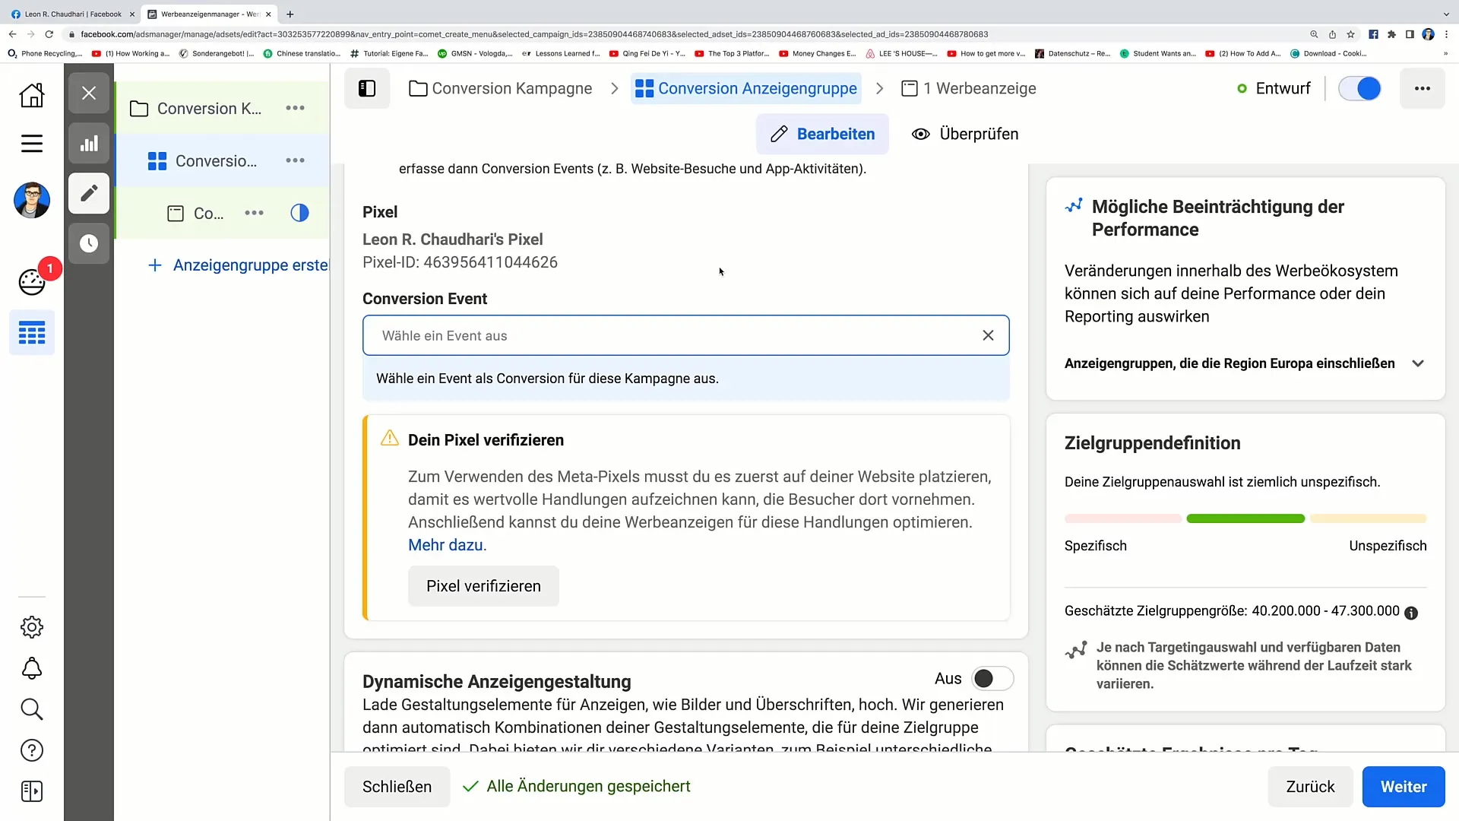Open browser tab list chevron at top right

point(1446,14)
